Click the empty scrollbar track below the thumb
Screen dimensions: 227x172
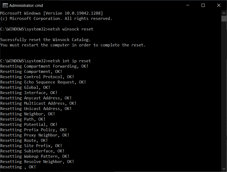(x=224, y=93)
